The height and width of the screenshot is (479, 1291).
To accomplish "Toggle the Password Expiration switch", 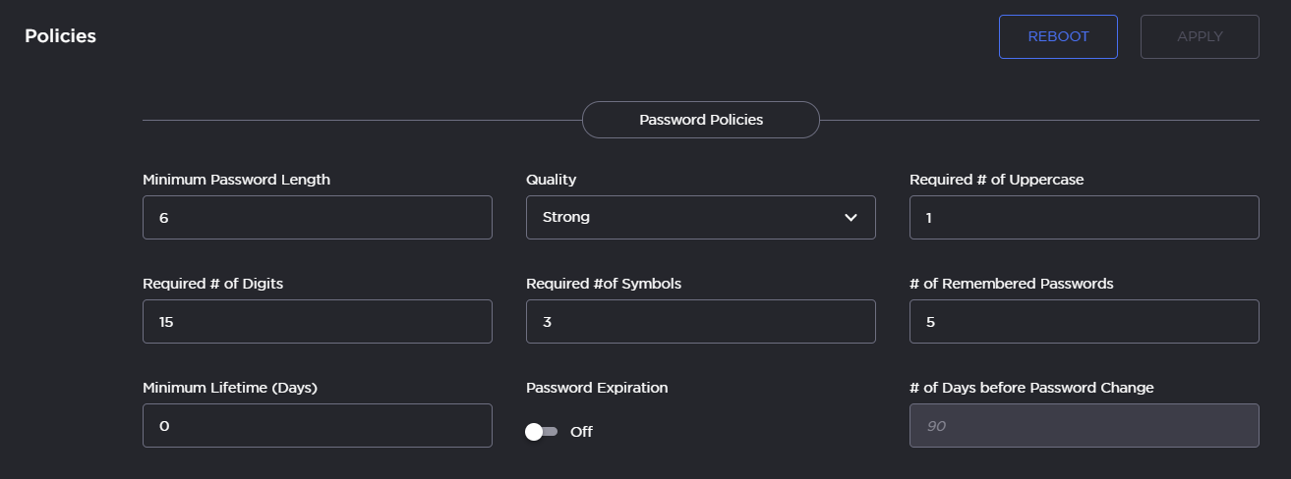I will (541, 432).
